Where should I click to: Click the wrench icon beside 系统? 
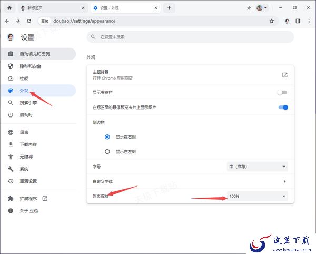coord(11,169)
